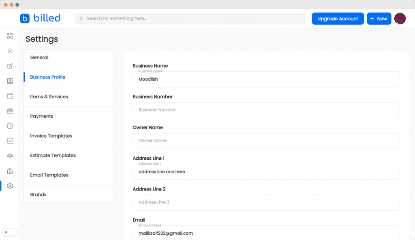Select the Settings gear icon
The image size is (415, 240).
tap(10, 186)
